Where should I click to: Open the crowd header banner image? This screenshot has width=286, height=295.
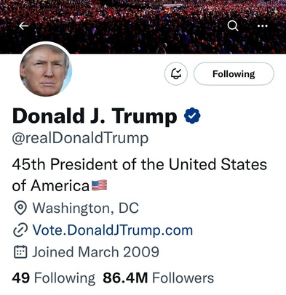143,27
